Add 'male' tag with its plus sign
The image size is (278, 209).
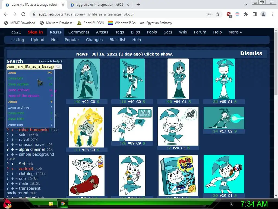point(12,183)
